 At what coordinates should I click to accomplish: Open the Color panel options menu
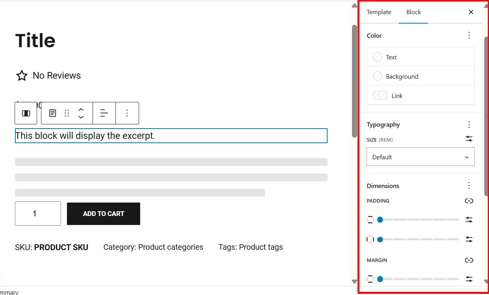pyautogui.click(x=469, y=35)
